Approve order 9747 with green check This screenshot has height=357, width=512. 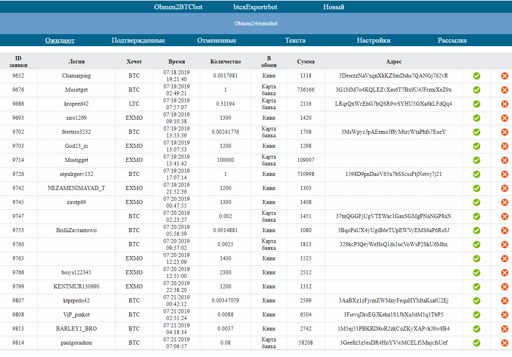[x=477, y=216]
